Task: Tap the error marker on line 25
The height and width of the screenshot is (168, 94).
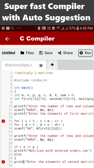Action: point(3,162)
